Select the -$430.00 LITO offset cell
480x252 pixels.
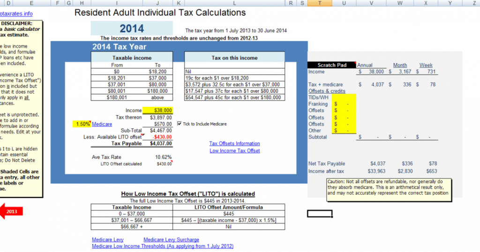tap(157, 137)
